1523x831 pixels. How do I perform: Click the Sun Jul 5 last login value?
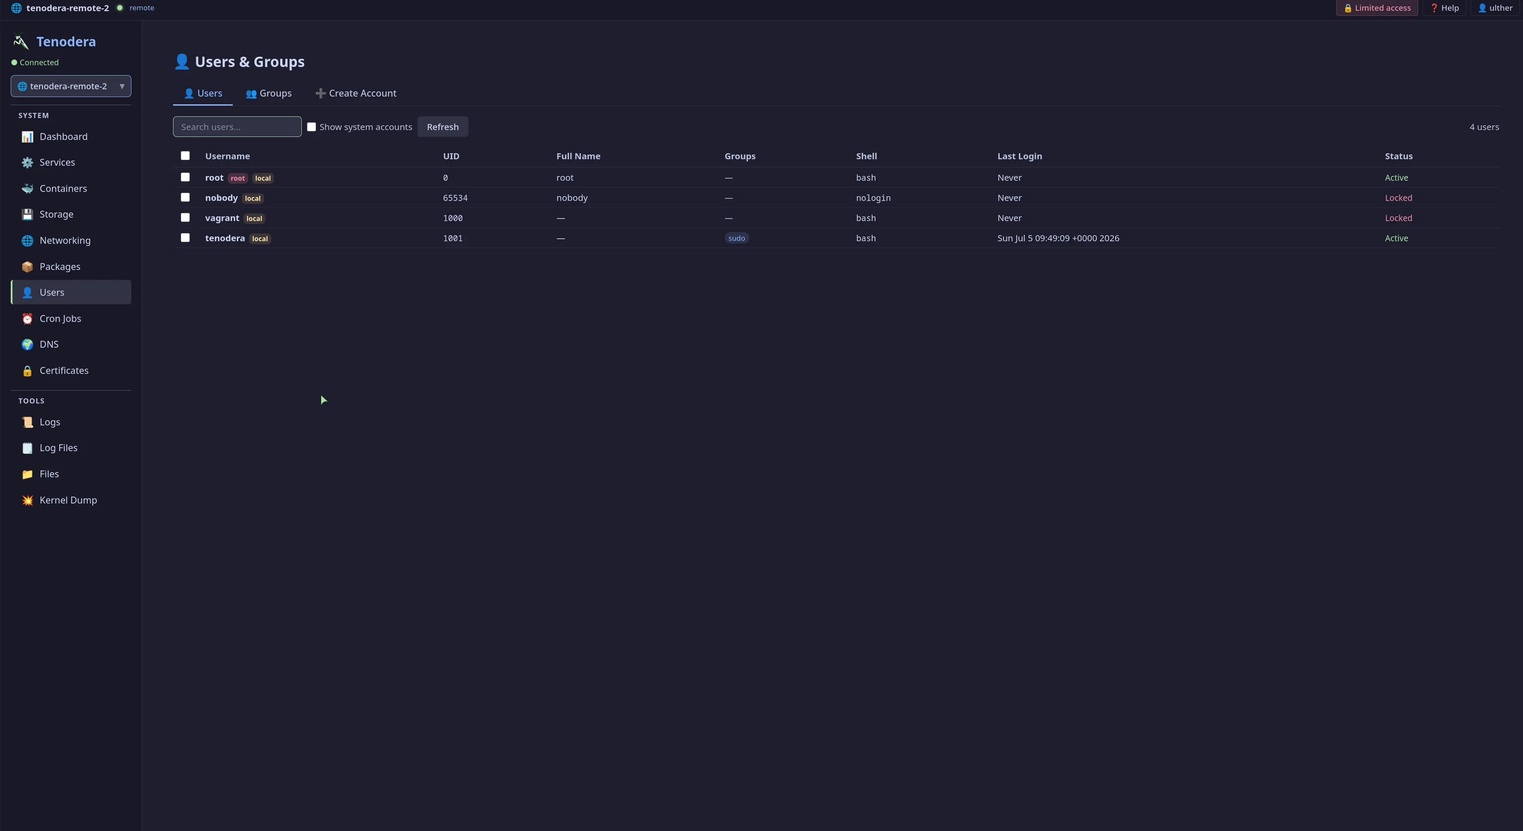pos(1058,238)
